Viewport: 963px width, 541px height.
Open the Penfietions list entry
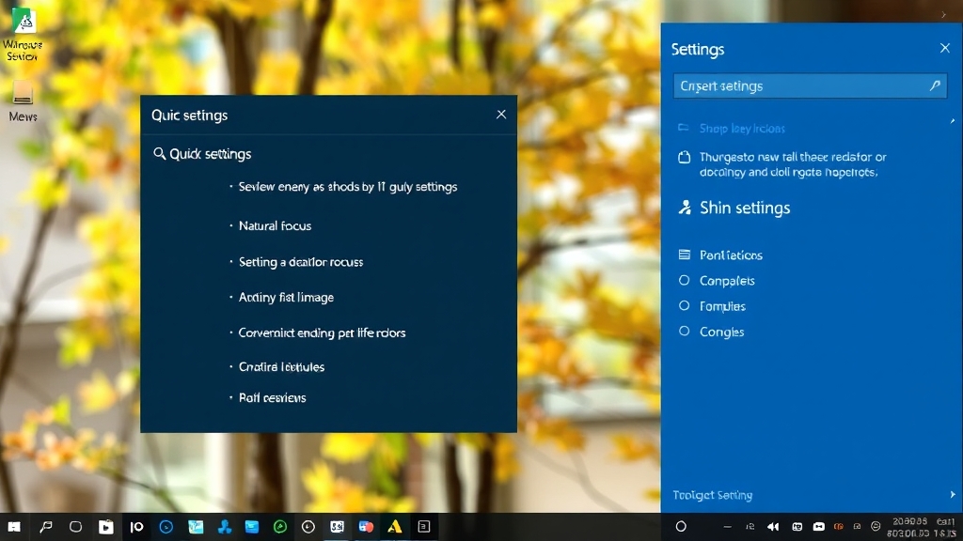coord(731,255)
